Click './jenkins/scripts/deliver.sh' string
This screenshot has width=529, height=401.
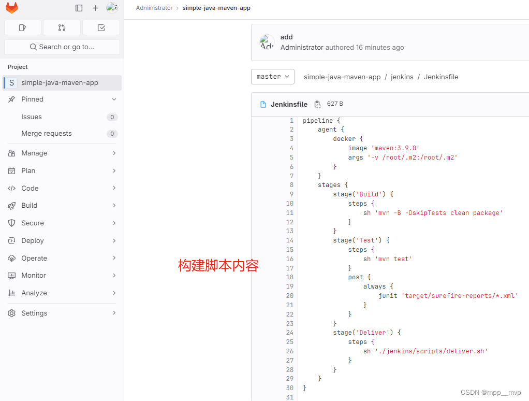pos(431,351)
